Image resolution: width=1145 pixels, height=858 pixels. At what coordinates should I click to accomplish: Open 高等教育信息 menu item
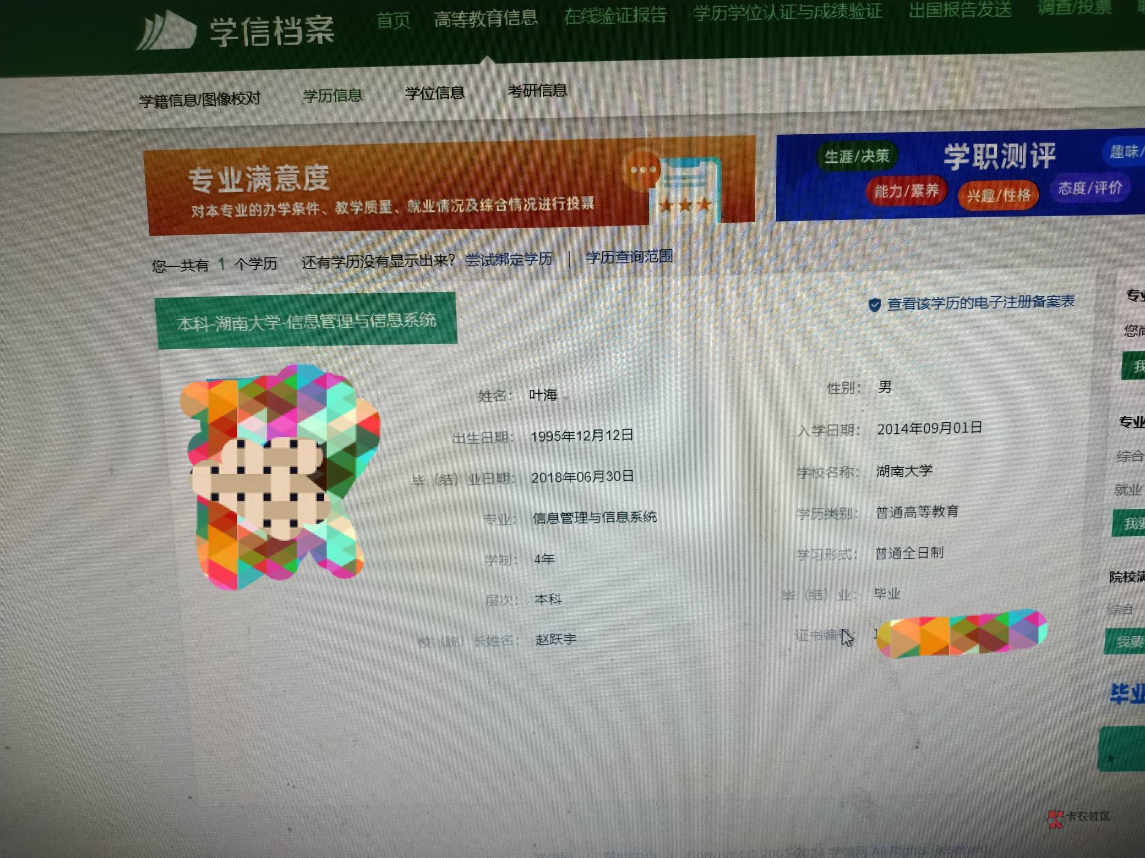485,19
